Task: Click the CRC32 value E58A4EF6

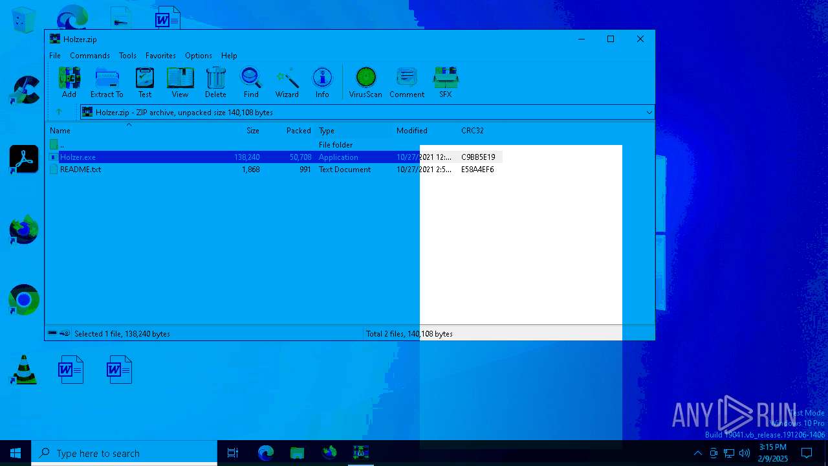Action: point(477,170)
